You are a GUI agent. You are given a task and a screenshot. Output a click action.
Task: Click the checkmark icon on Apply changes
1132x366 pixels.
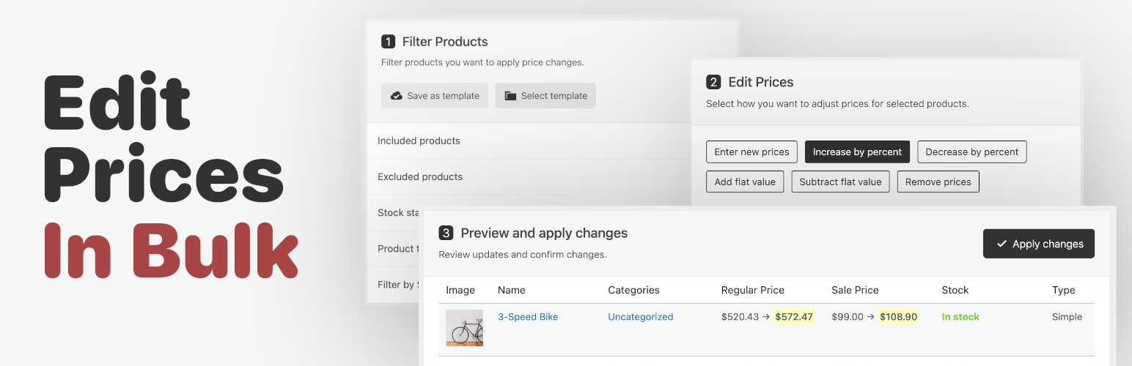tap(1001, 244)
